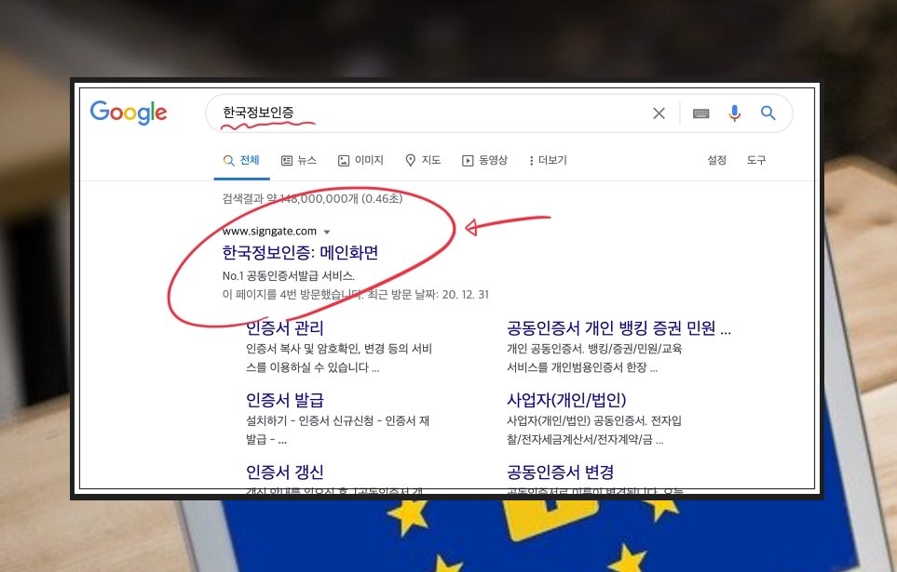Switch to the 지도 tab
The width and height of the screenshot is (897, 572).
point(423,161)
